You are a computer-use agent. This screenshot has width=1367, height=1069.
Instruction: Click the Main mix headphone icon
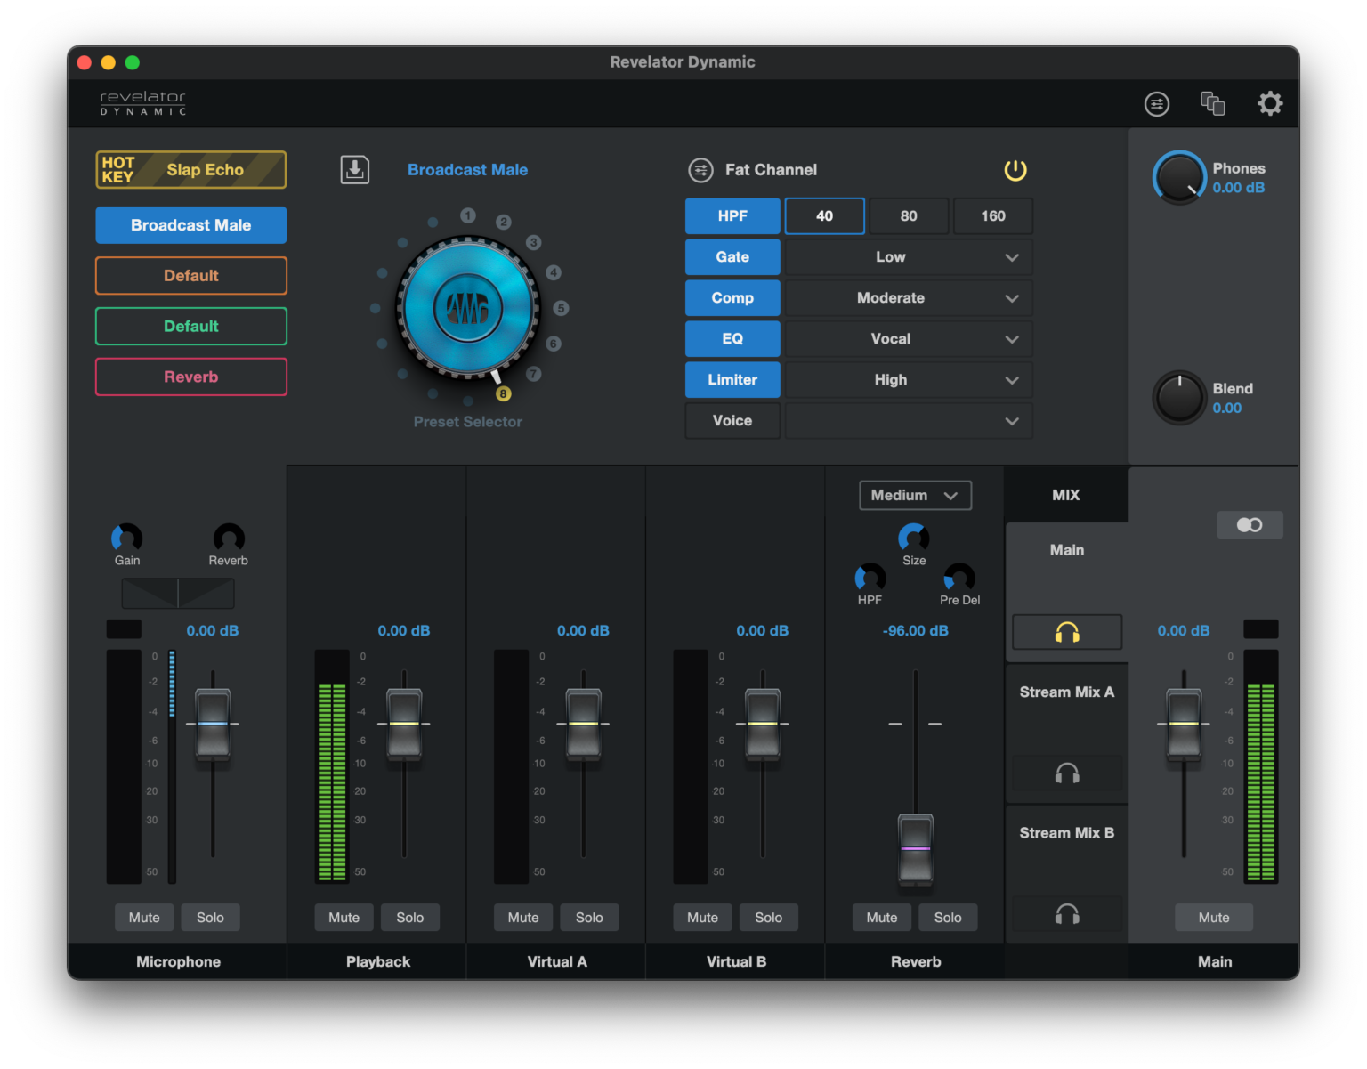tap(1067, 632)
